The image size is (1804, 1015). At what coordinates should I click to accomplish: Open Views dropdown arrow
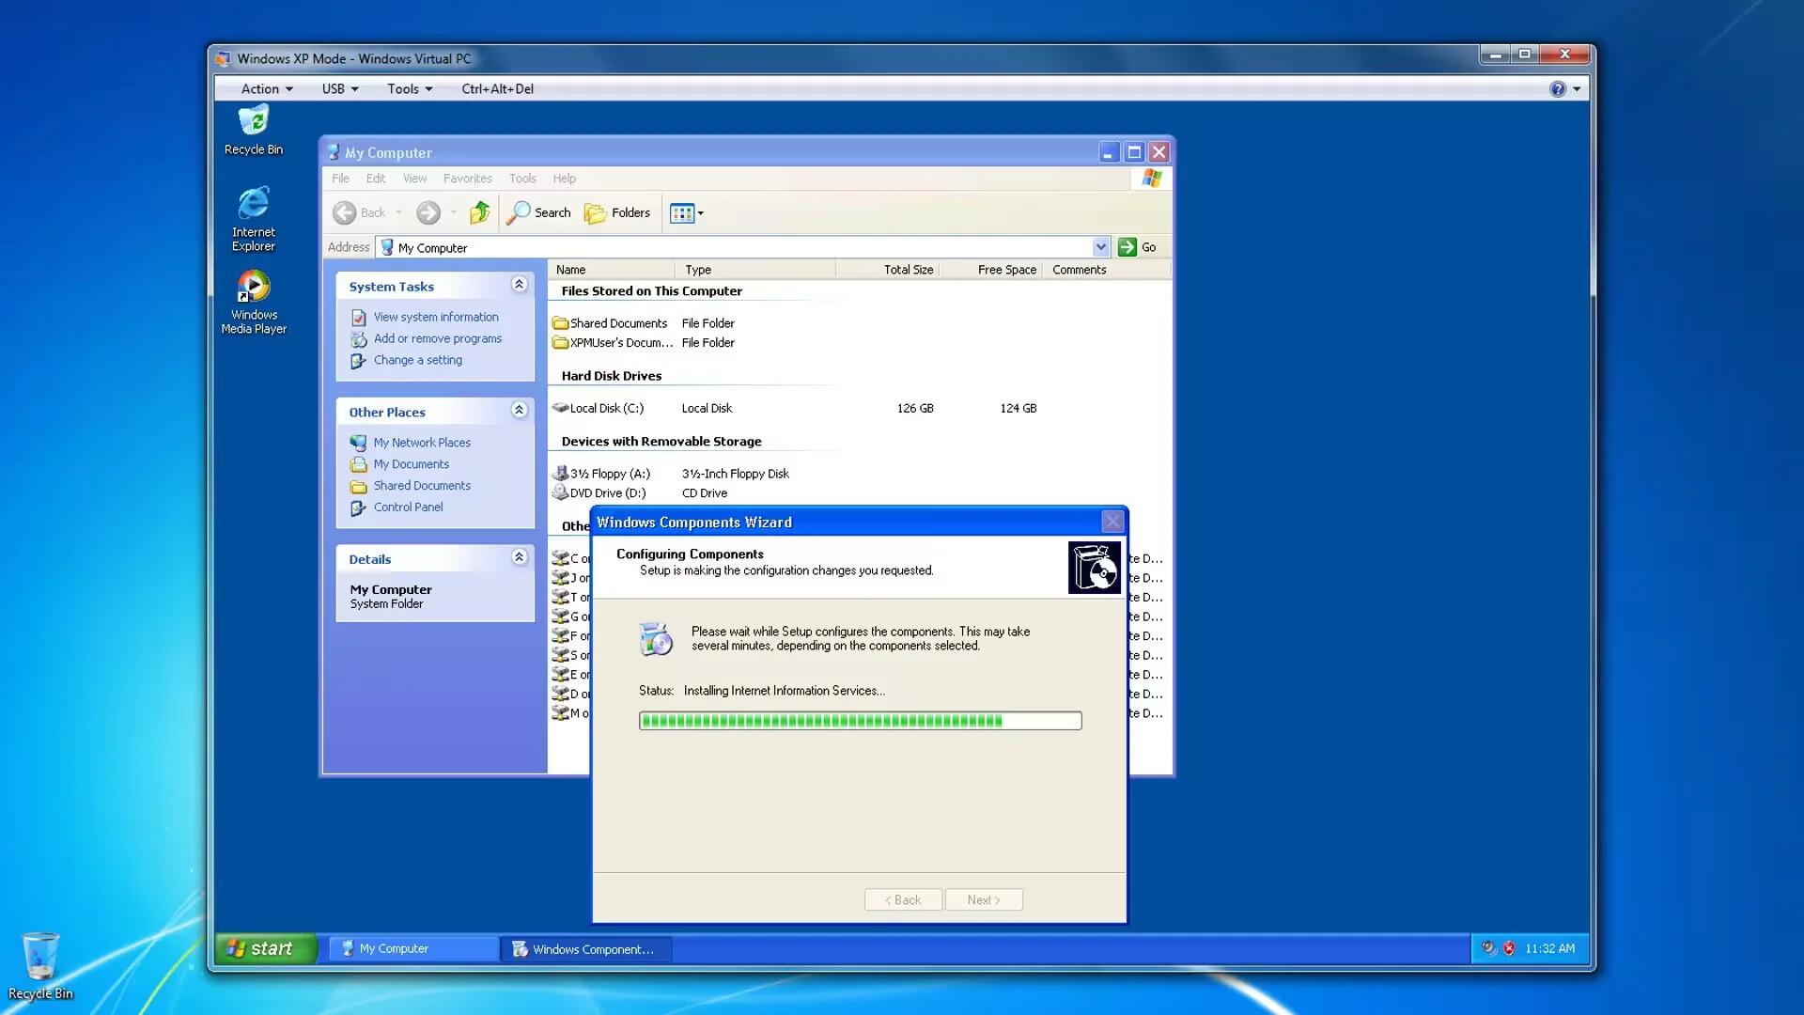click(701, 213)
